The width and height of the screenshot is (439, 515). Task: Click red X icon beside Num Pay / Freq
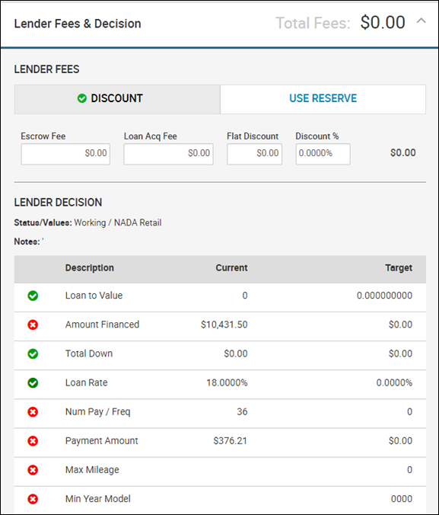[x=33, y=412]
